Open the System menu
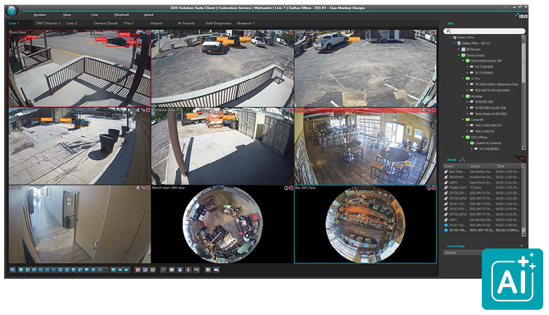The height and width of the screenshot is (315, 549). [x=40, y=15]
